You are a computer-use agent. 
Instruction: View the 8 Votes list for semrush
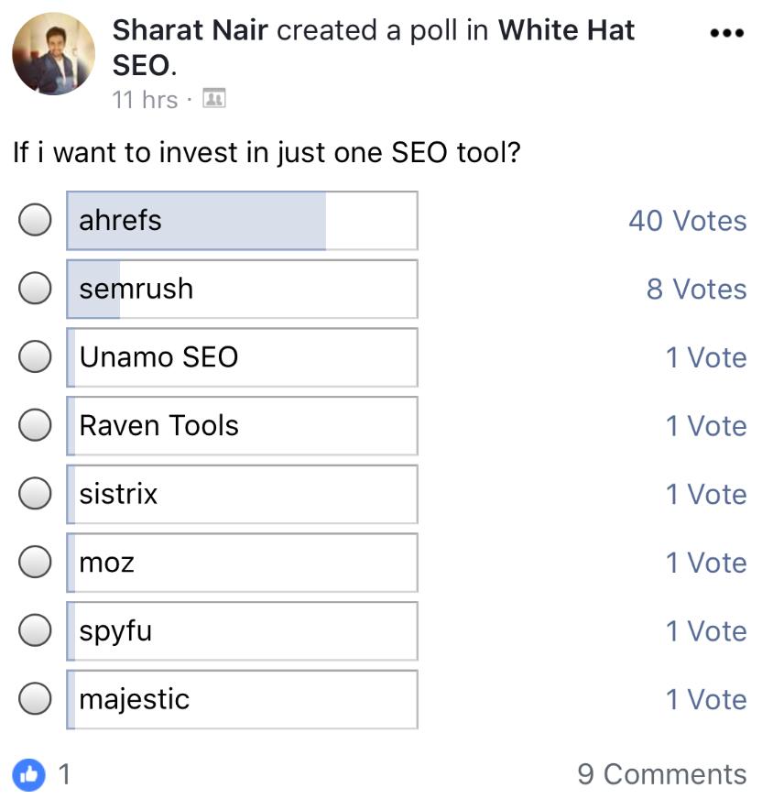(x=696, y=289)
